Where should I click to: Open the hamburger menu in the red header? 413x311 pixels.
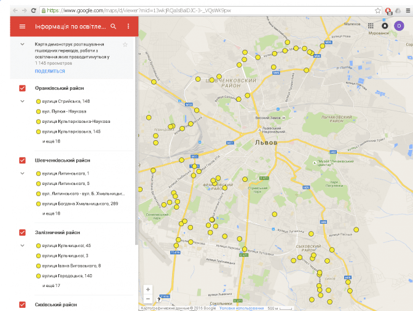coord(23,26)
